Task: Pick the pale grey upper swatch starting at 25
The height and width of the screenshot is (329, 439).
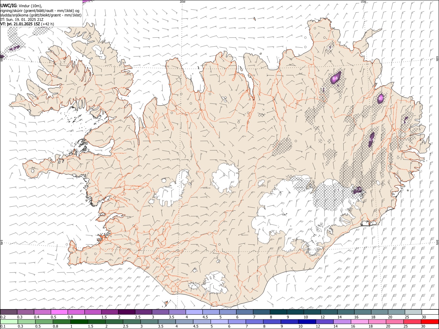Action: [413, 312]
